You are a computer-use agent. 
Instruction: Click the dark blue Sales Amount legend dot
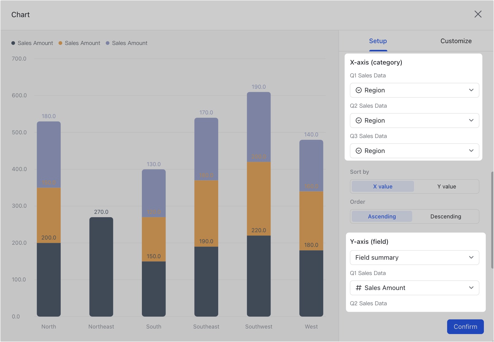click(x=13, y=43)
